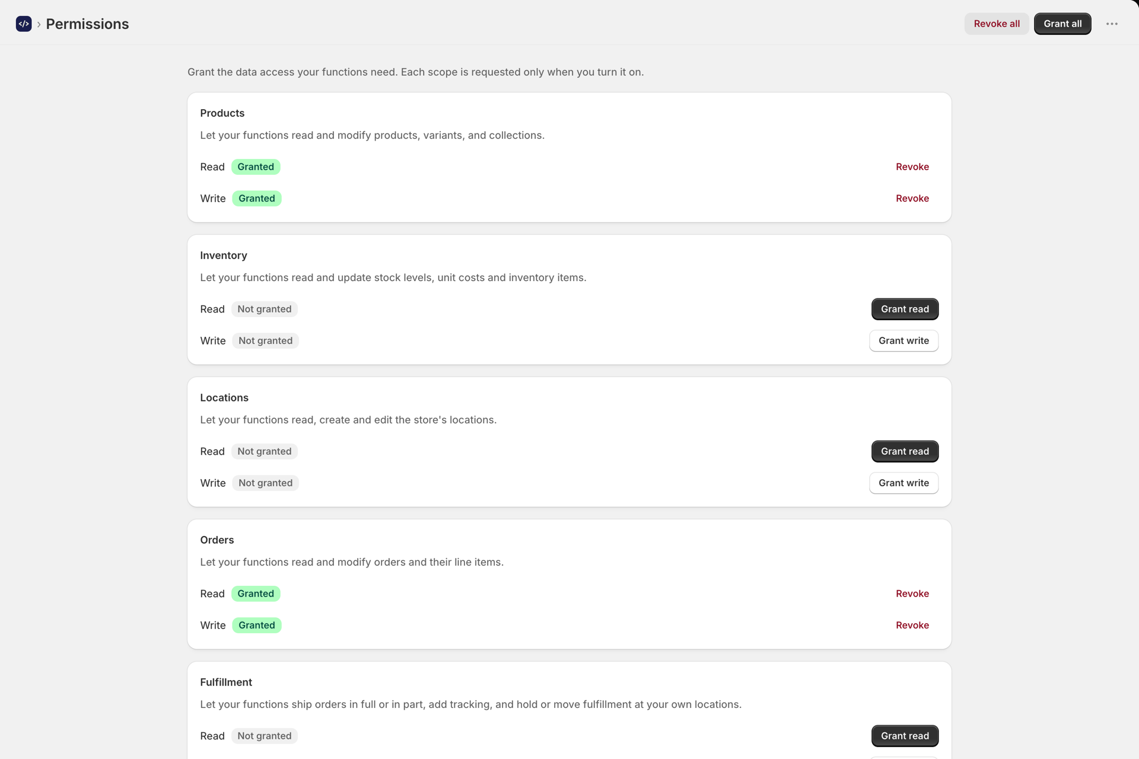Click the Inventory section heading
Viewport: 1139px width, 759px height.
click(224, 255)
